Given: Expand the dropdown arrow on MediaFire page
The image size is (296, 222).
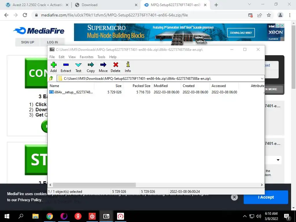Looking at the screenshot, I should [278, 160].
